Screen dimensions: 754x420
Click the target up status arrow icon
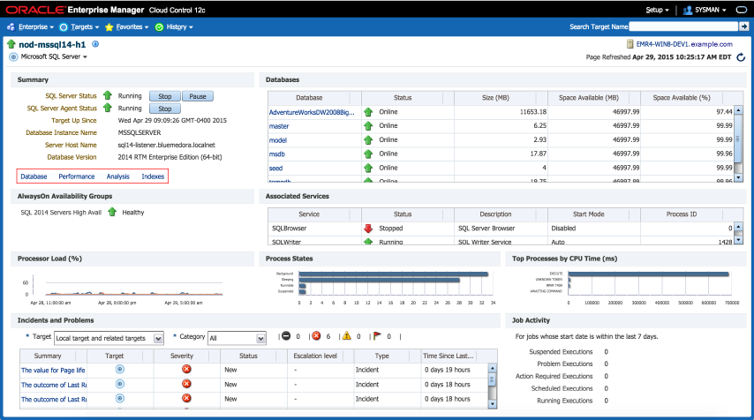(x=11, y=45)
